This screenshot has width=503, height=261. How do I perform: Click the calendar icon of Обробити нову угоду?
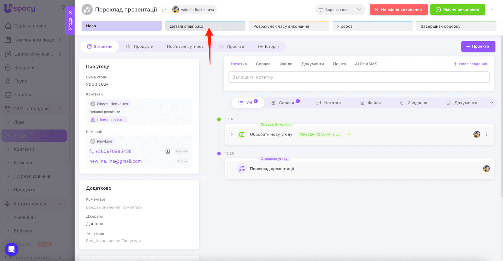[x=241, y=135]
